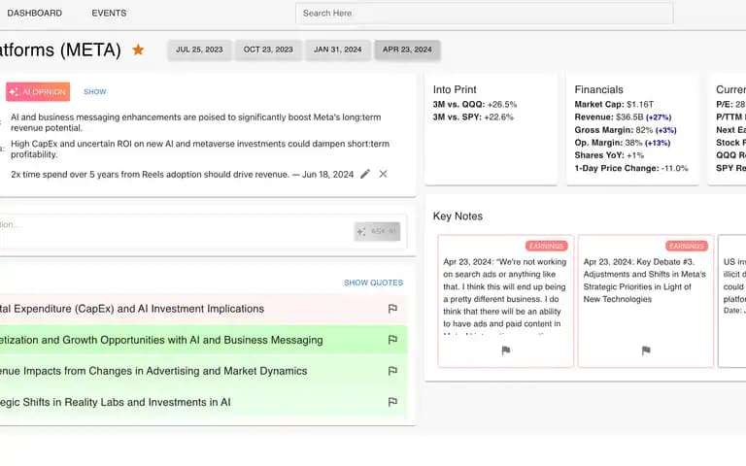Click the orange favorite star next to META

click(x=138, y=50)
